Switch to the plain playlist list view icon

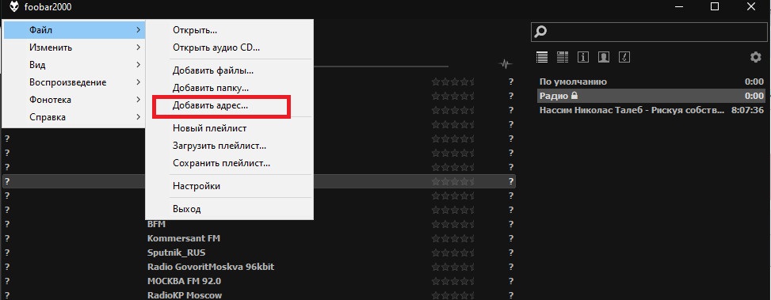tap(542, 57)
